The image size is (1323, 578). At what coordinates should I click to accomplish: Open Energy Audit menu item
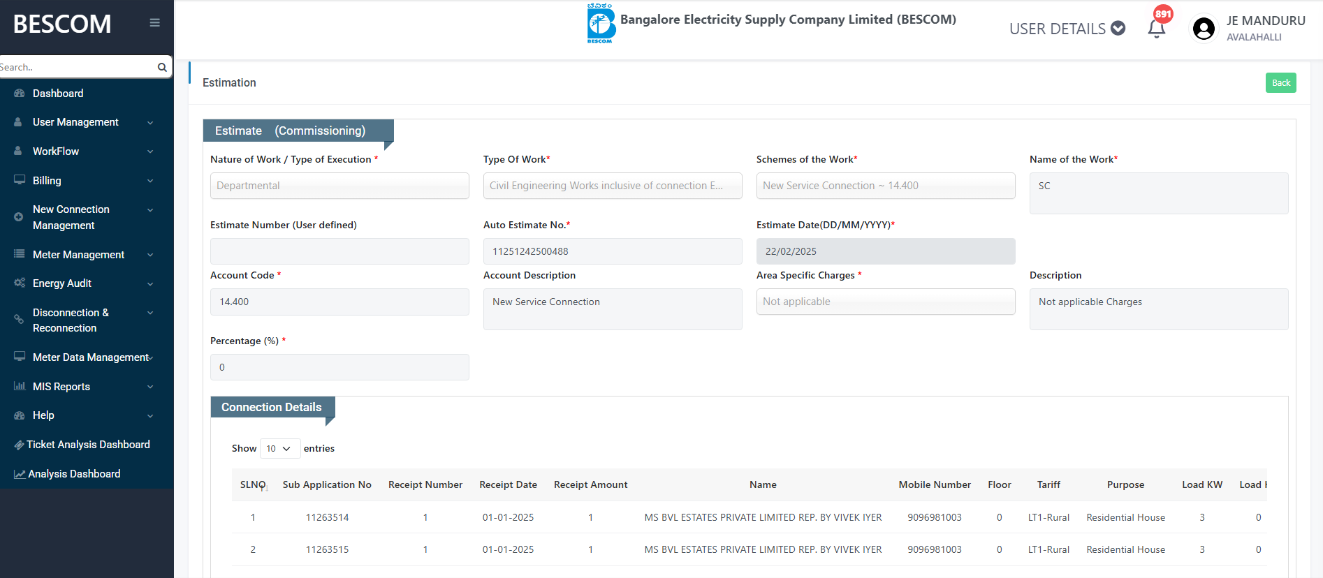pos(62,283)
